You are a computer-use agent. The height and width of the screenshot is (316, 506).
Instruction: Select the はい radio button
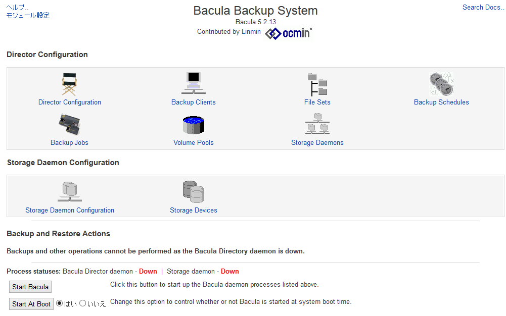coord(59,303)
